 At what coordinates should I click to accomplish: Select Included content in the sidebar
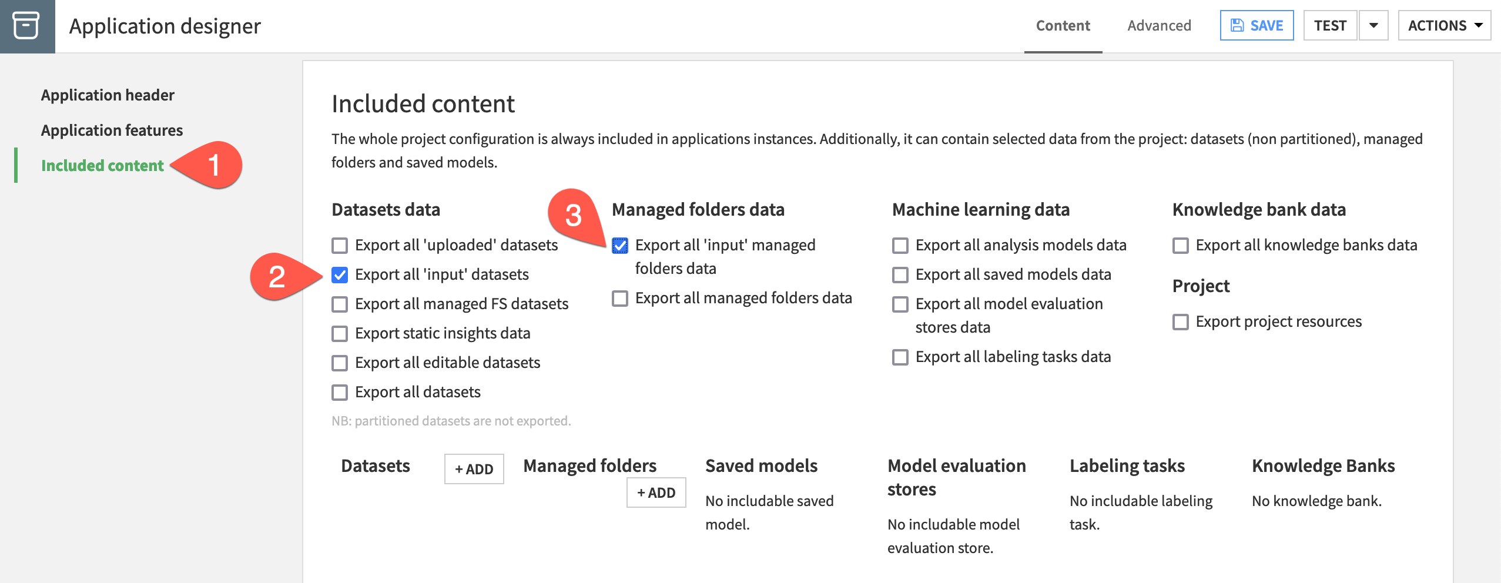102,166
